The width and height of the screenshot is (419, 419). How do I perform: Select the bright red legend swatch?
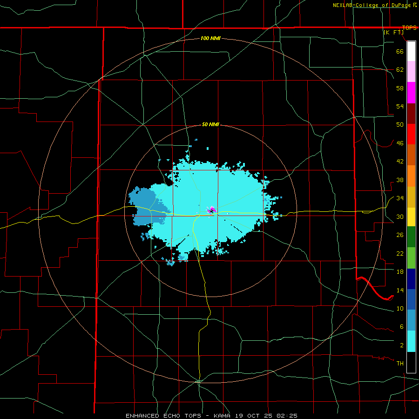(411, 134)
